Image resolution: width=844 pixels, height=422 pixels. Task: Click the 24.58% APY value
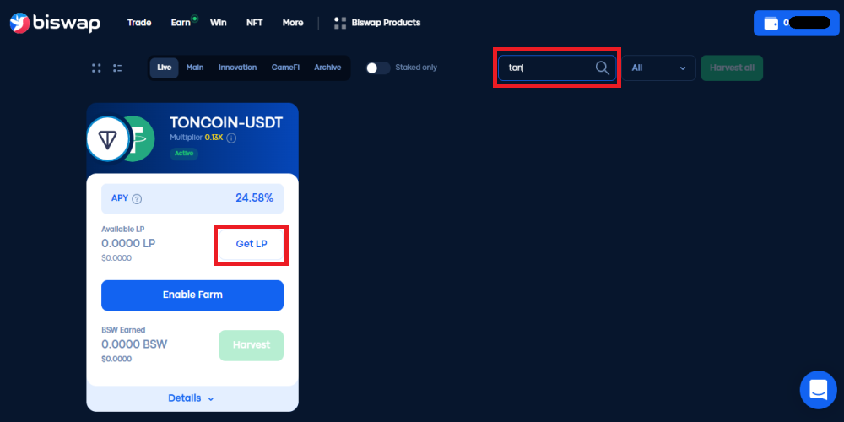(255, 198)
